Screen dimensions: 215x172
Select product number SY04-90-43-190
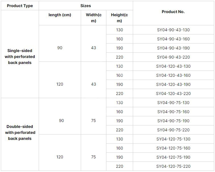tap(173, 48)
